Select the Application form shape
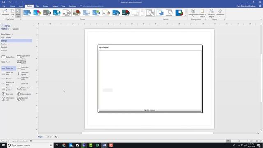This screenshot has width=263, height=148. pos(24,57)
